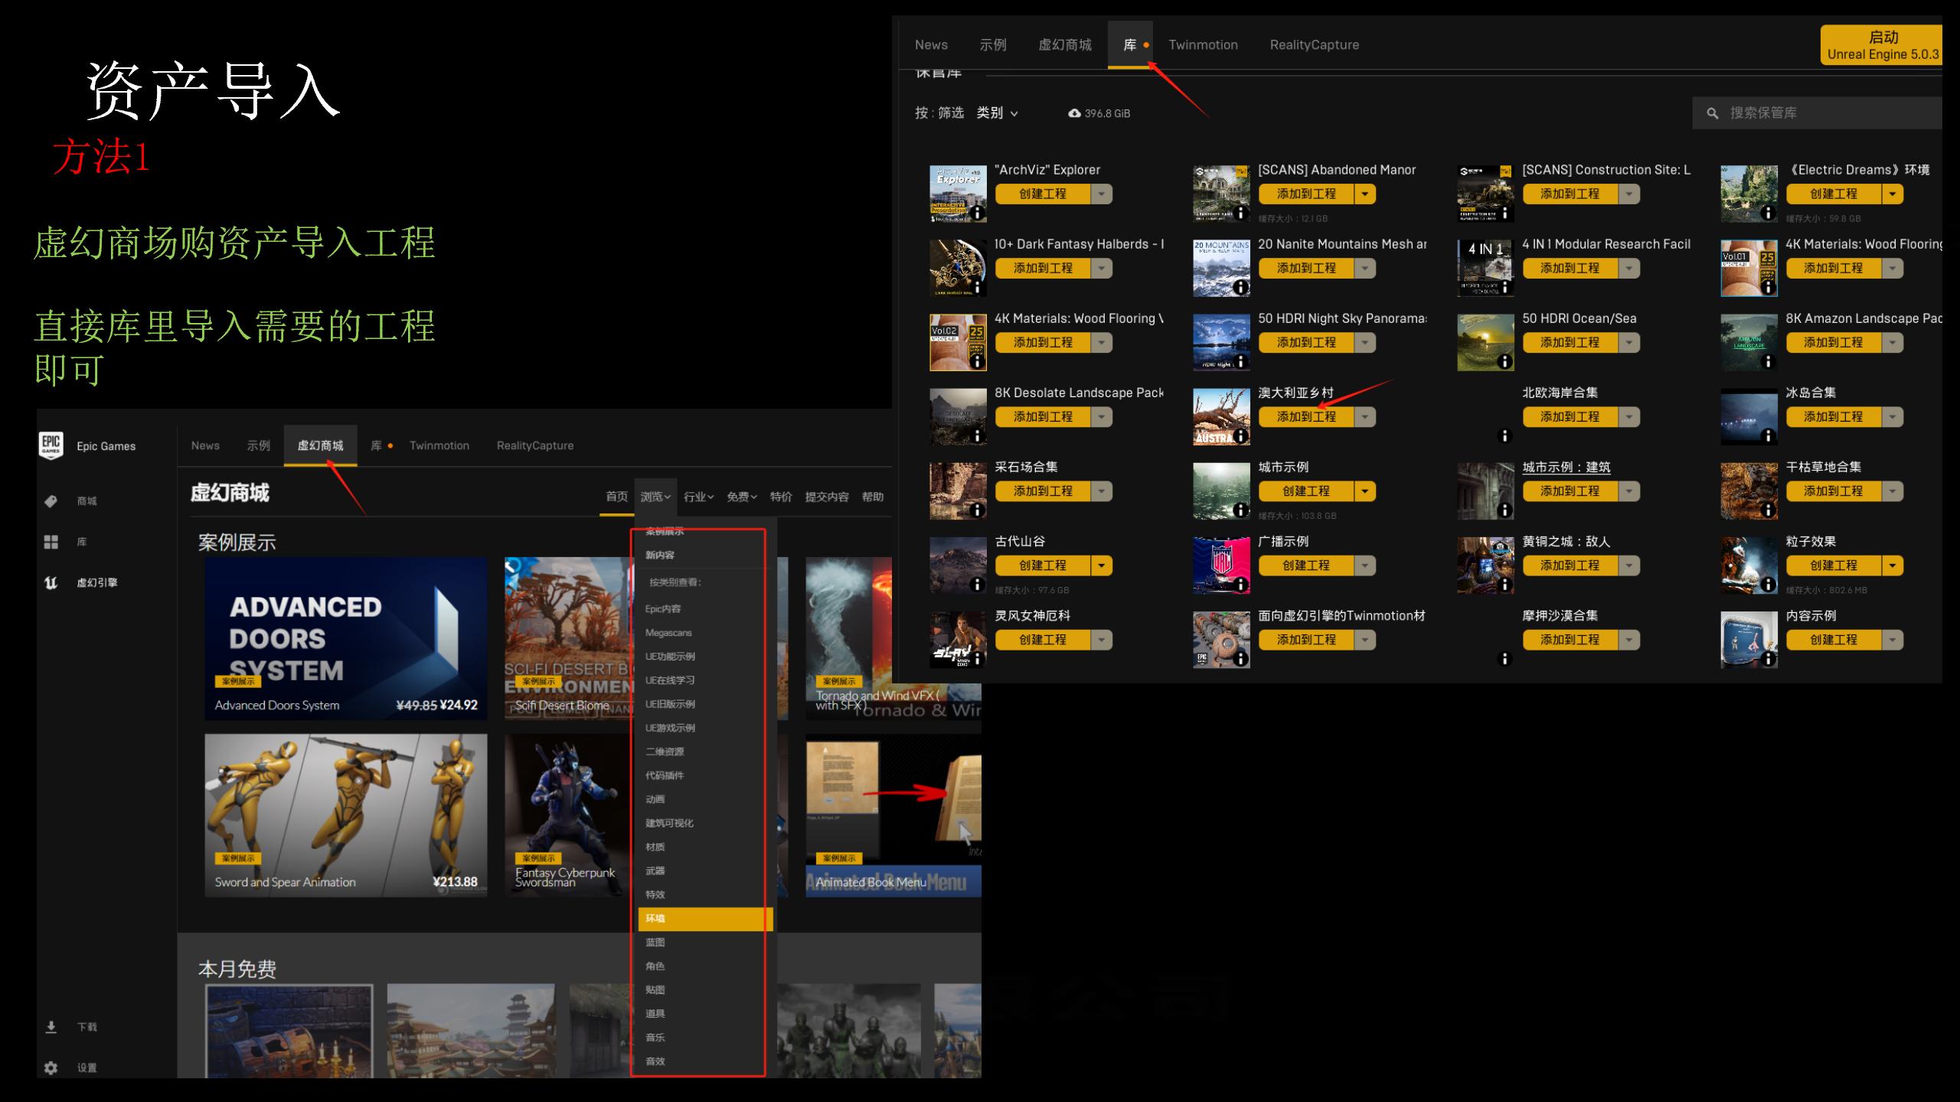The width and height of the screenshot is (1960, 1102).
Task: Click 创建工程 for 内容示例
Action: (x=1834, y=640)
